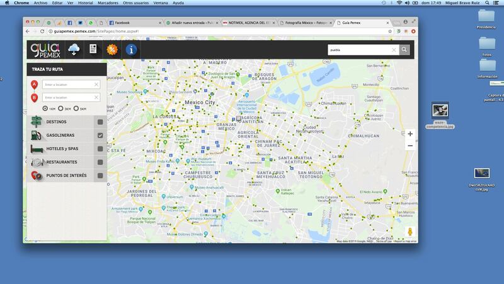The height and width of the screenshot is (284, 504).
Task: Click the volume icon in menu bar
Action: click(x=407, y=3)
